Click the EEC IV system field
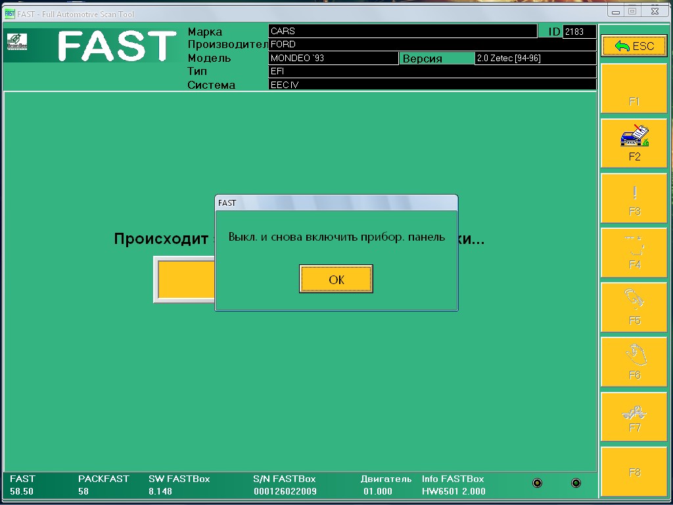 pos(432,85)
